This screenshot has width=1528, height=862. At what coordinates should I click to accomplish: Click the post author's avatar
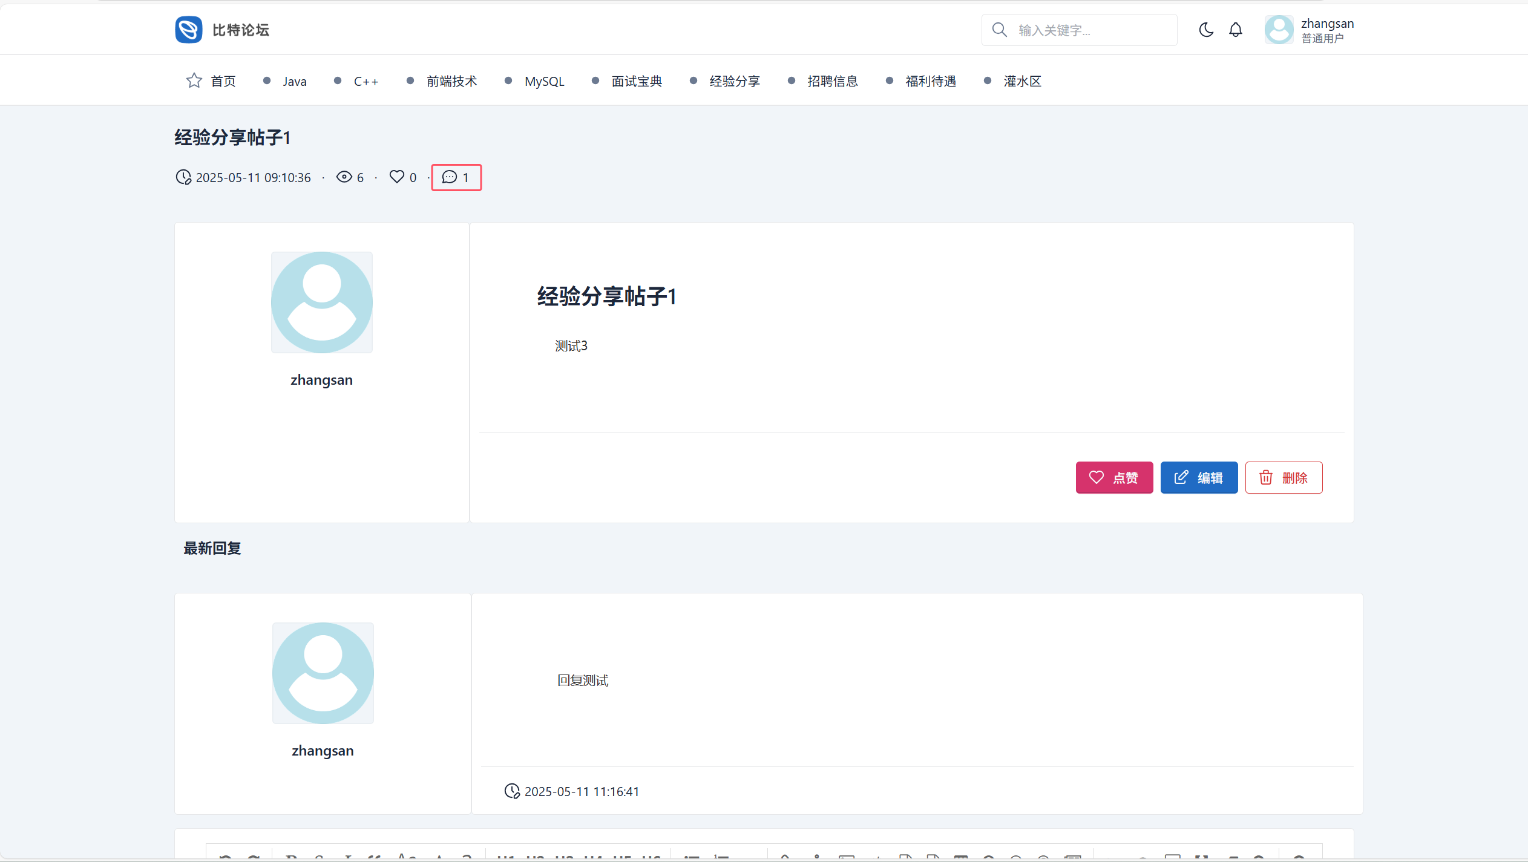[321, 302]
